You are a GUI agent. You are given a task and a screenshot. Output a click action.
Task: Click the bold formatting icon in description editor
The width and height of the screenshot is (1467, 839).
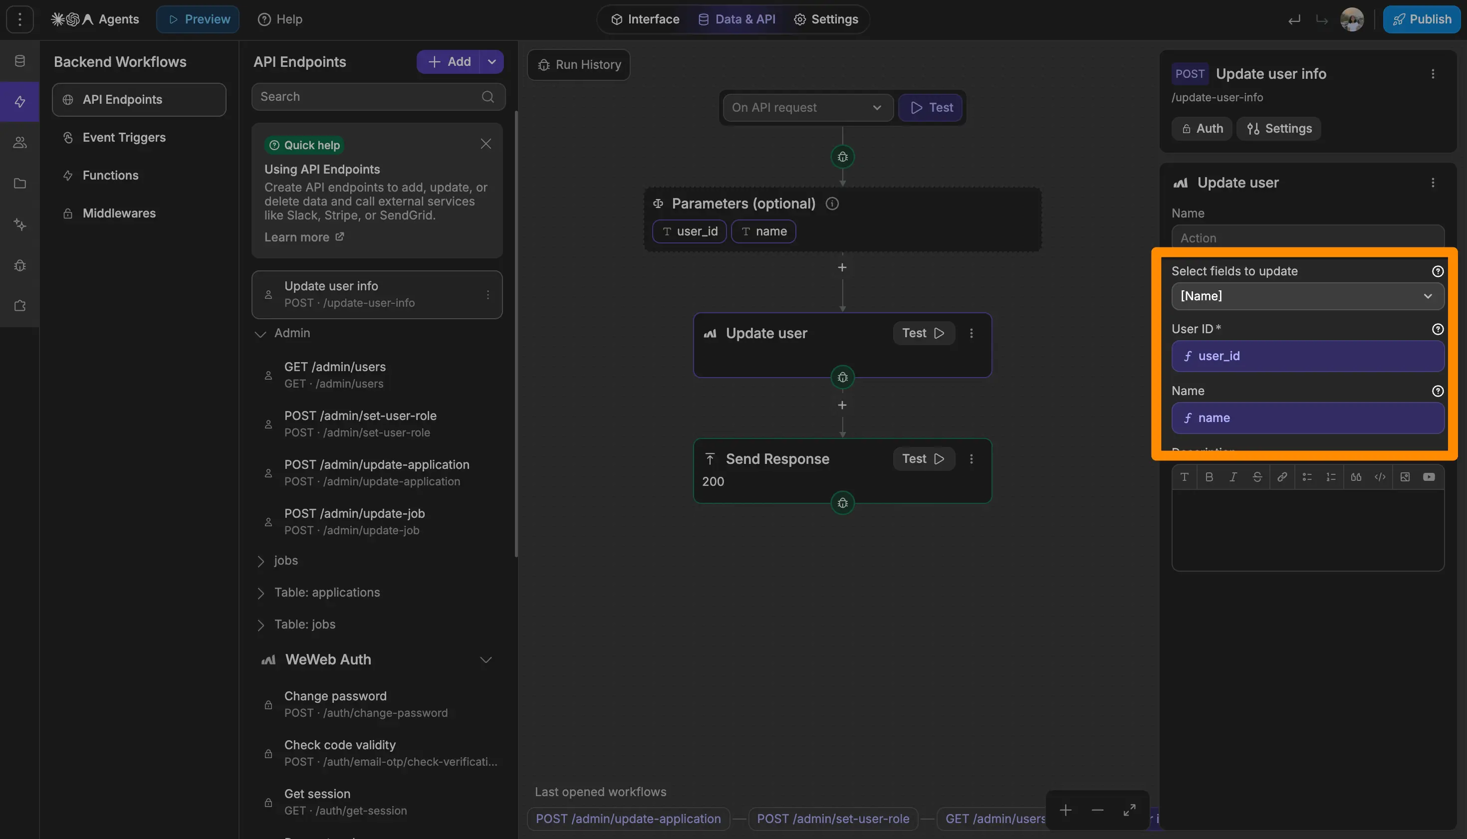point(1209,476)
